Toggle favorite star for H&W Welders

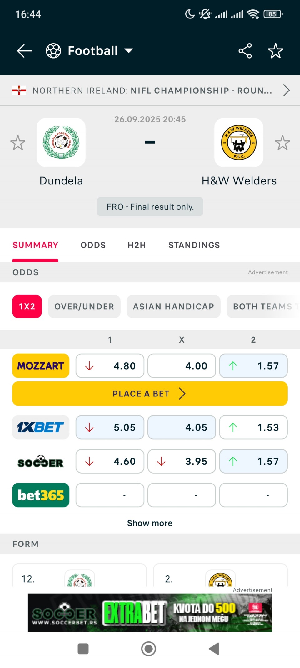tap(282, 143)
